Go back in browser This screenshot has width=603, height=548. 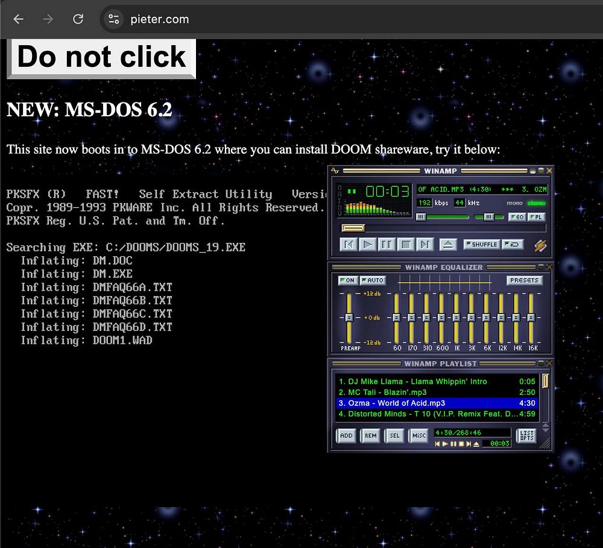coord(19,19)
